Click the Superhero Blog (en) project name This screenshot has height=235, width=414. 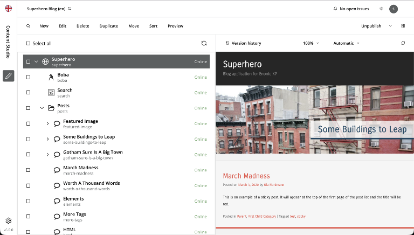coord(46,9)
